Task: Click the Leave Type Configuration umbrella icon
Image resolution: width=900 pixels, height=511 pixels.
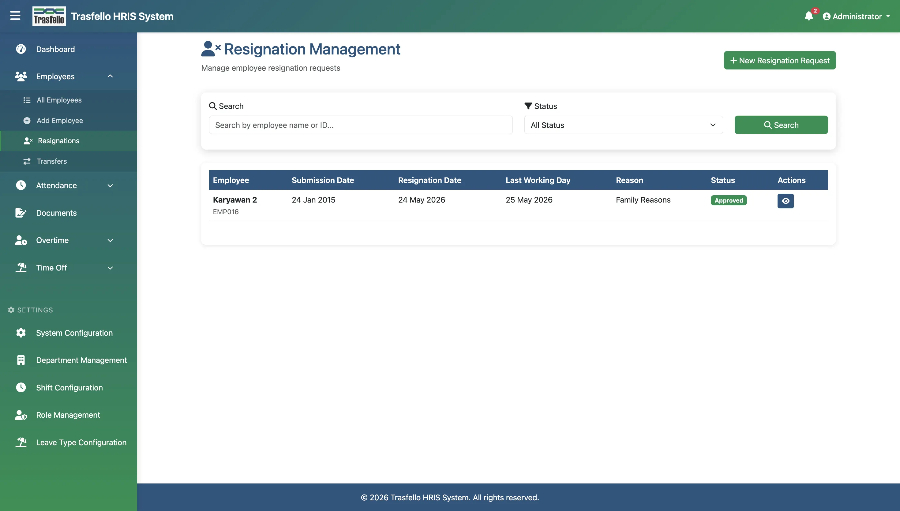Action: point(21,442)
